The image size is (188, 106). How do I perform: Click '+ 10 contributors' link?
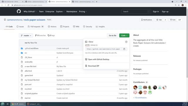140,97
